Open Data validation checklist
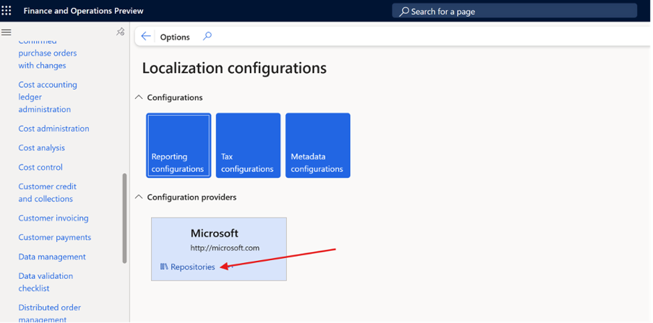 [45, 282]
